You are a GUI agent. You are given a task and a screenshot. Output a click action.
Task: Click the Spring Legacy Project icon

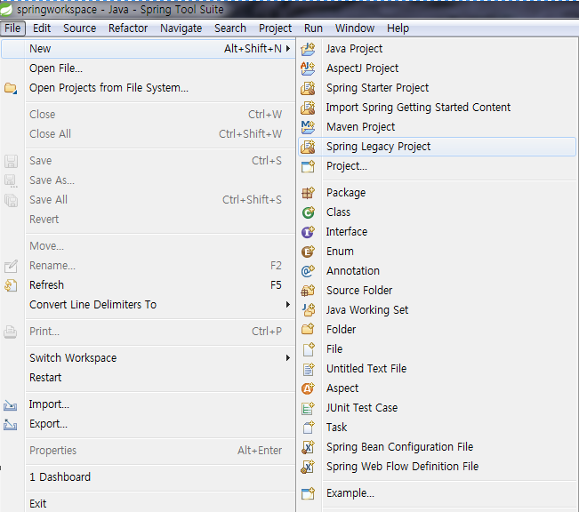308,147
